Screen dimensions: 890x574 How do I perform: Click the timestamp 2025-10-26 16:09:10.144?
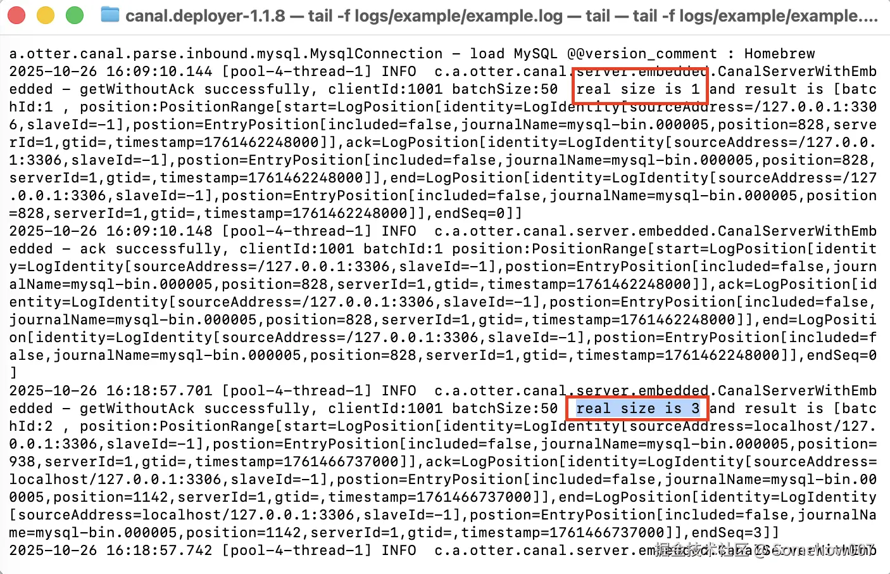(x=111, y=72)
